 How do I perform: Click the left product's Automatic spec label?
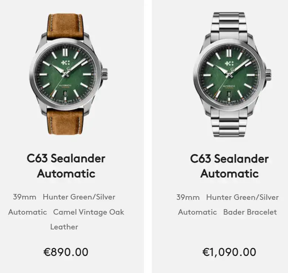pyautogui.click(x=28, y=212)
